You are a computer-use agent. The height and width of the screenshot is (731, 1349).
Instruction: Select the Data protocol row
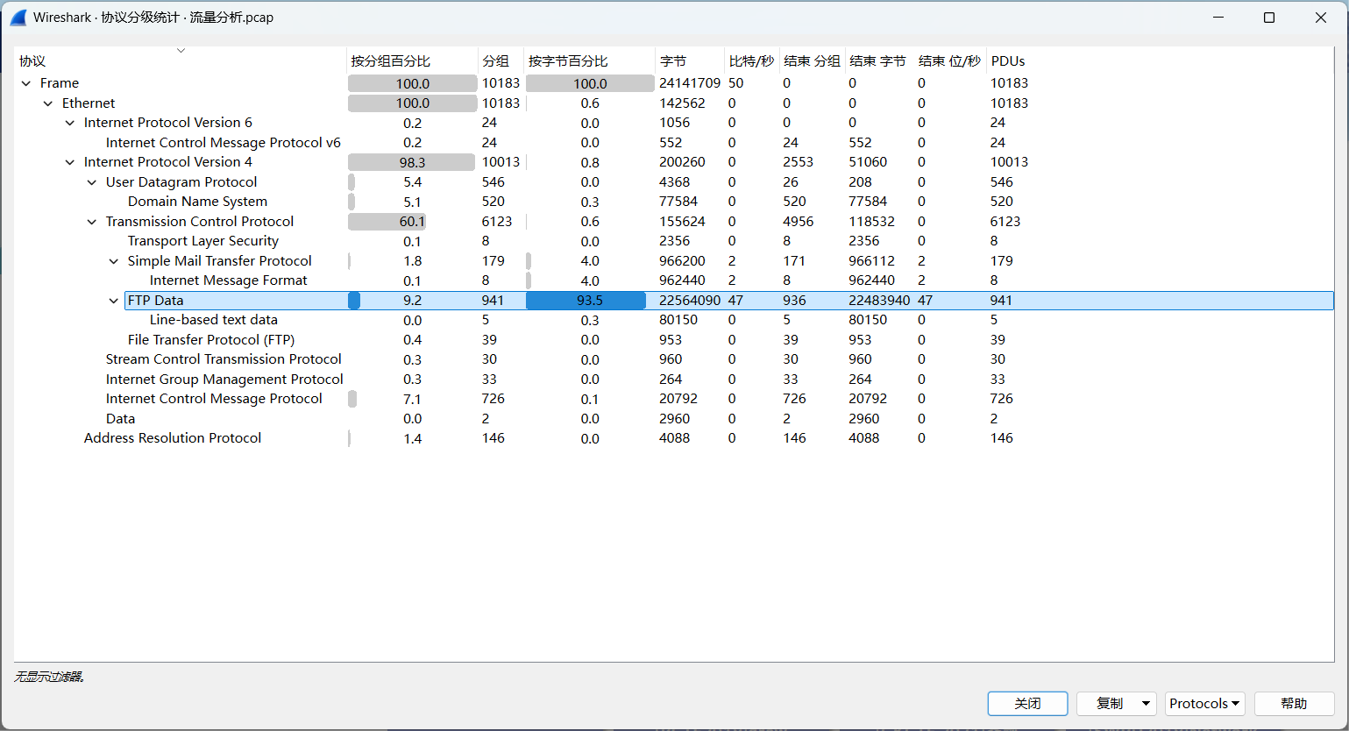674,419
